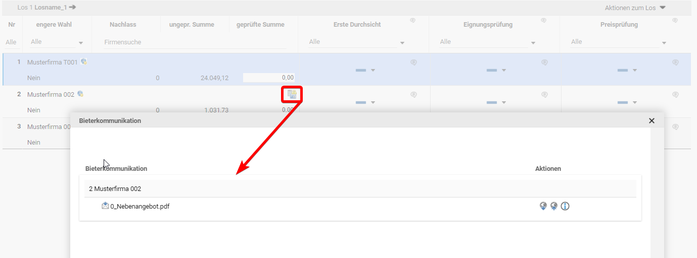Click the second globe action icon for 0_Nebenangebot.pdf

pyautogui.click(x=554, y=206)
